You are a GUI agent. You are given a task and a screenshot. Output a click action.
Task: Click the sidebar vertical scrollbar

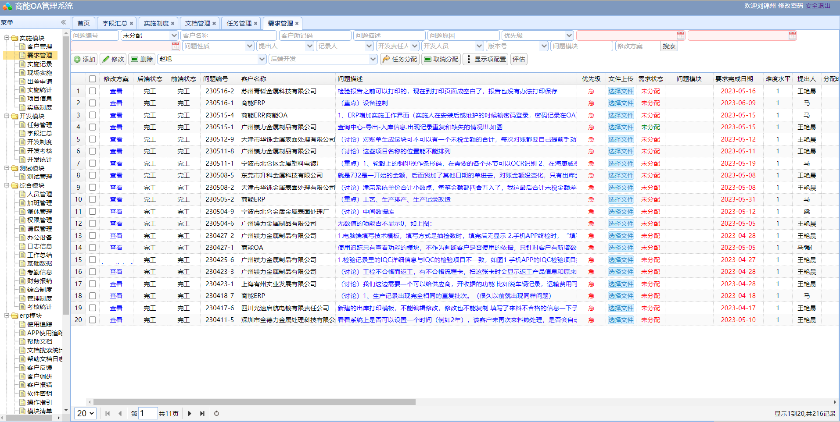tap(66, 175)
